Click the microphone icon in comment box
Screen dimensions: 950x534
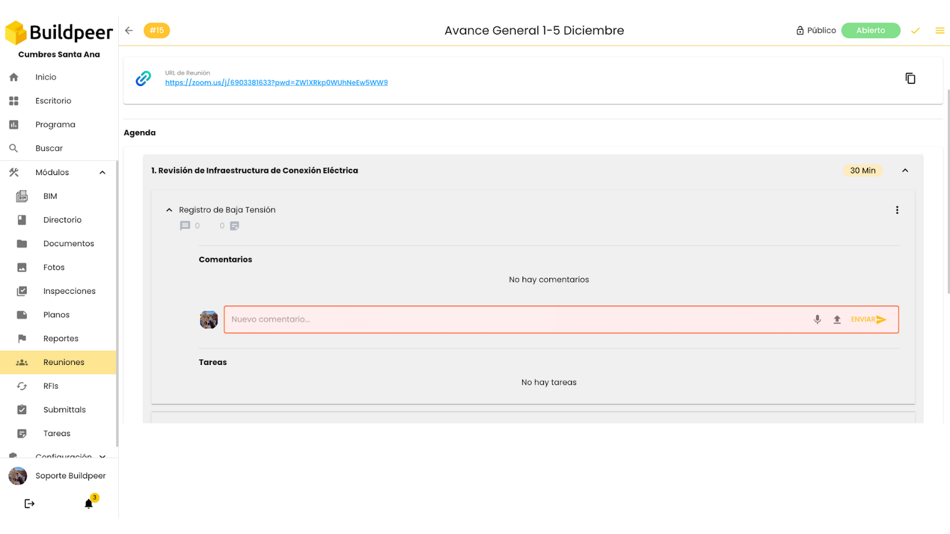click(x=818, y=319)
